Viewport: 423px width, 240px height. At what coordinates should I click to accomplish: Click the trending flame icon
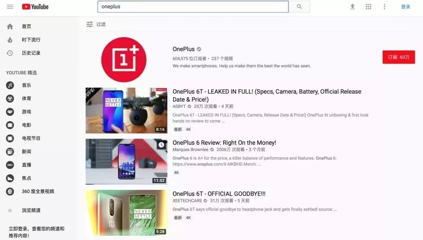click(10, 40)
